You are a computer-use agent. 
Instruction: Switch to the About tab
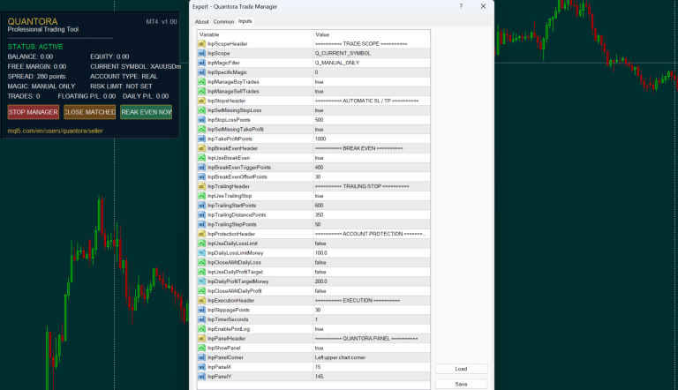201,22
